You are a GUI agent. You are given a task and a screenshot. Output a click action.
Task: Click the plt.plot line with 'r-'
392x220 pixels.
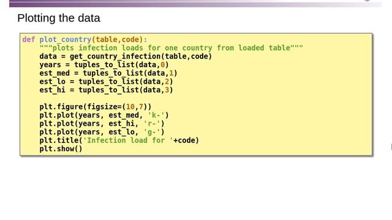[x=102, y=123]
